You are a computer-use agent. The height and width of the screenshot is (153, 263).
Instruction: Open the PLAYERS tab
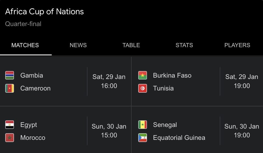(x=237, y=45)
